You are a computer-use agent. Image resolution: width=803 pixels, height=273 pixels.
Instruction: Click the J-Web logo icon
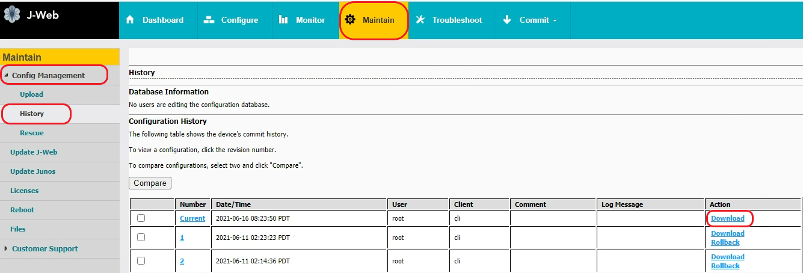pos(12,15)
